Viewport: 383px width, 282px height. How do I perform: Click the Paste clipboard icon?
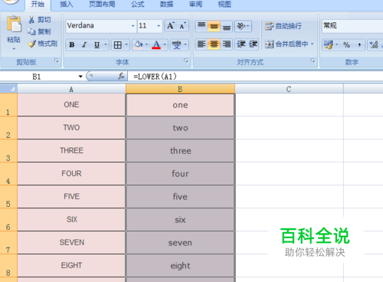point(14,25)
